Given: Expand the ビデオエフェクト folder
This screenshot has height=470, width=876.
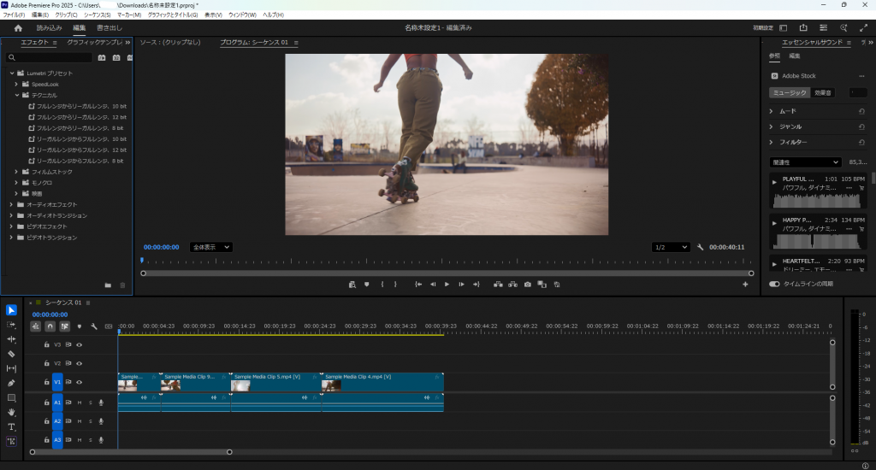Looking at the screenshot, I should pyautogui.click(x=11, y=226).
